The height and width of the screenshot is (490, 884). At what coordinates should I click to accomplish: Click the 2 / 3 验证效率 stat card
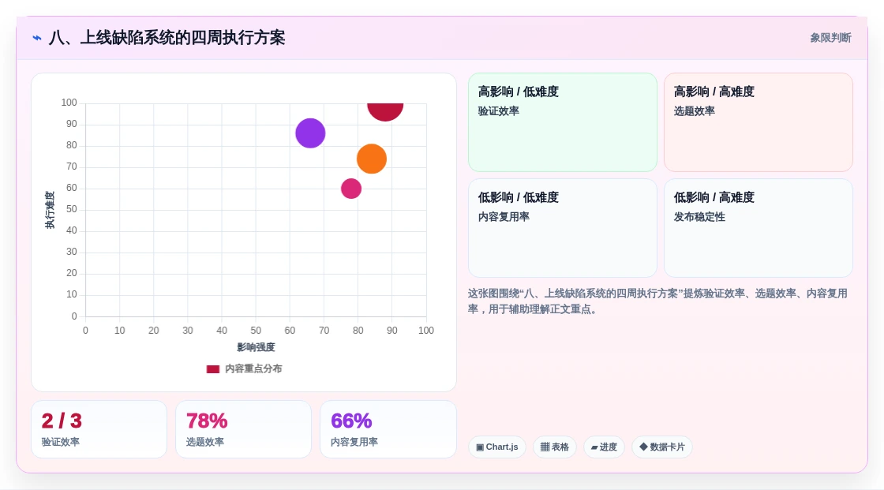(x=99, y=429)
